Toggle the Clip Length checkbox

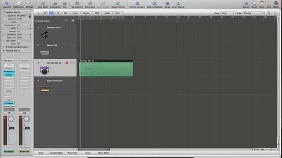click(19, 41)
